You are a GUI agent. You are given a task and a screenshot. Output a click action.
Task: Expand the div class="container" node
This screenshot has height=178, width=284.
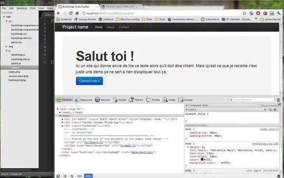coord(63,126)
